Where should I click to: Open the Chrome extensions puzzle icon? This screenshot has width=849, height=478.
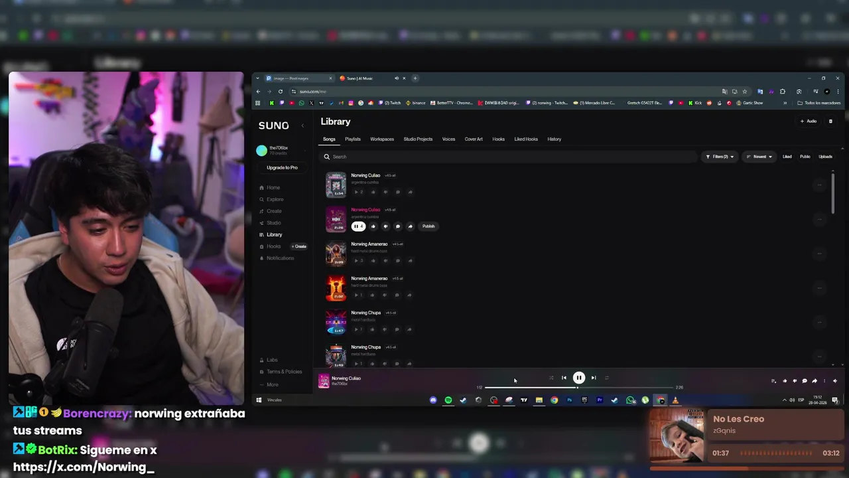coord(783,92)
